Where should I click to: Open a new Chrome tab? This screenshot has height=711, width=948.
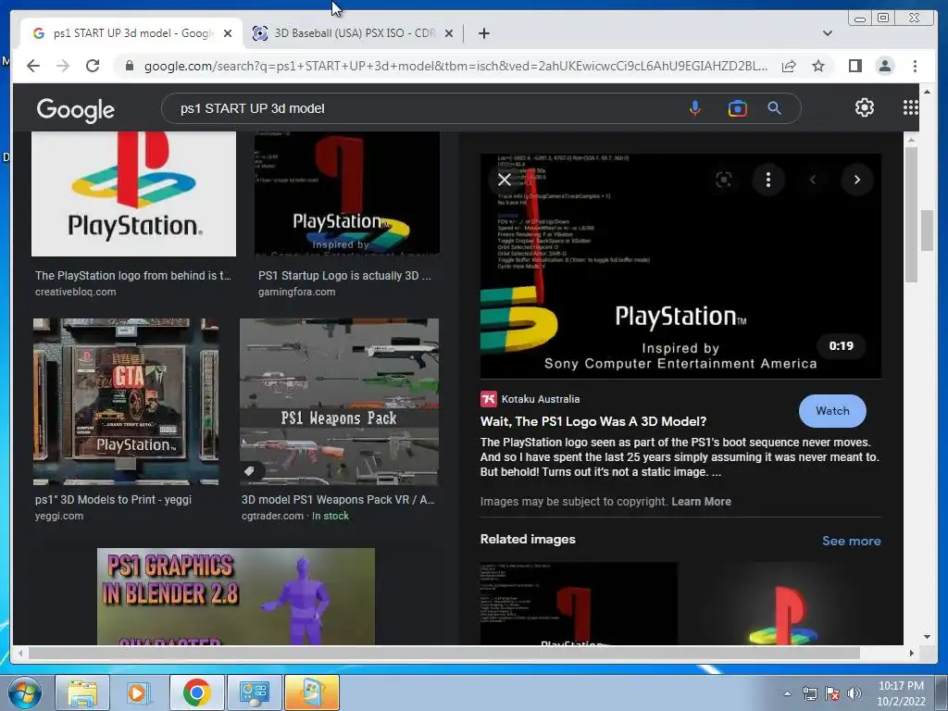click(x=483, y=33)
